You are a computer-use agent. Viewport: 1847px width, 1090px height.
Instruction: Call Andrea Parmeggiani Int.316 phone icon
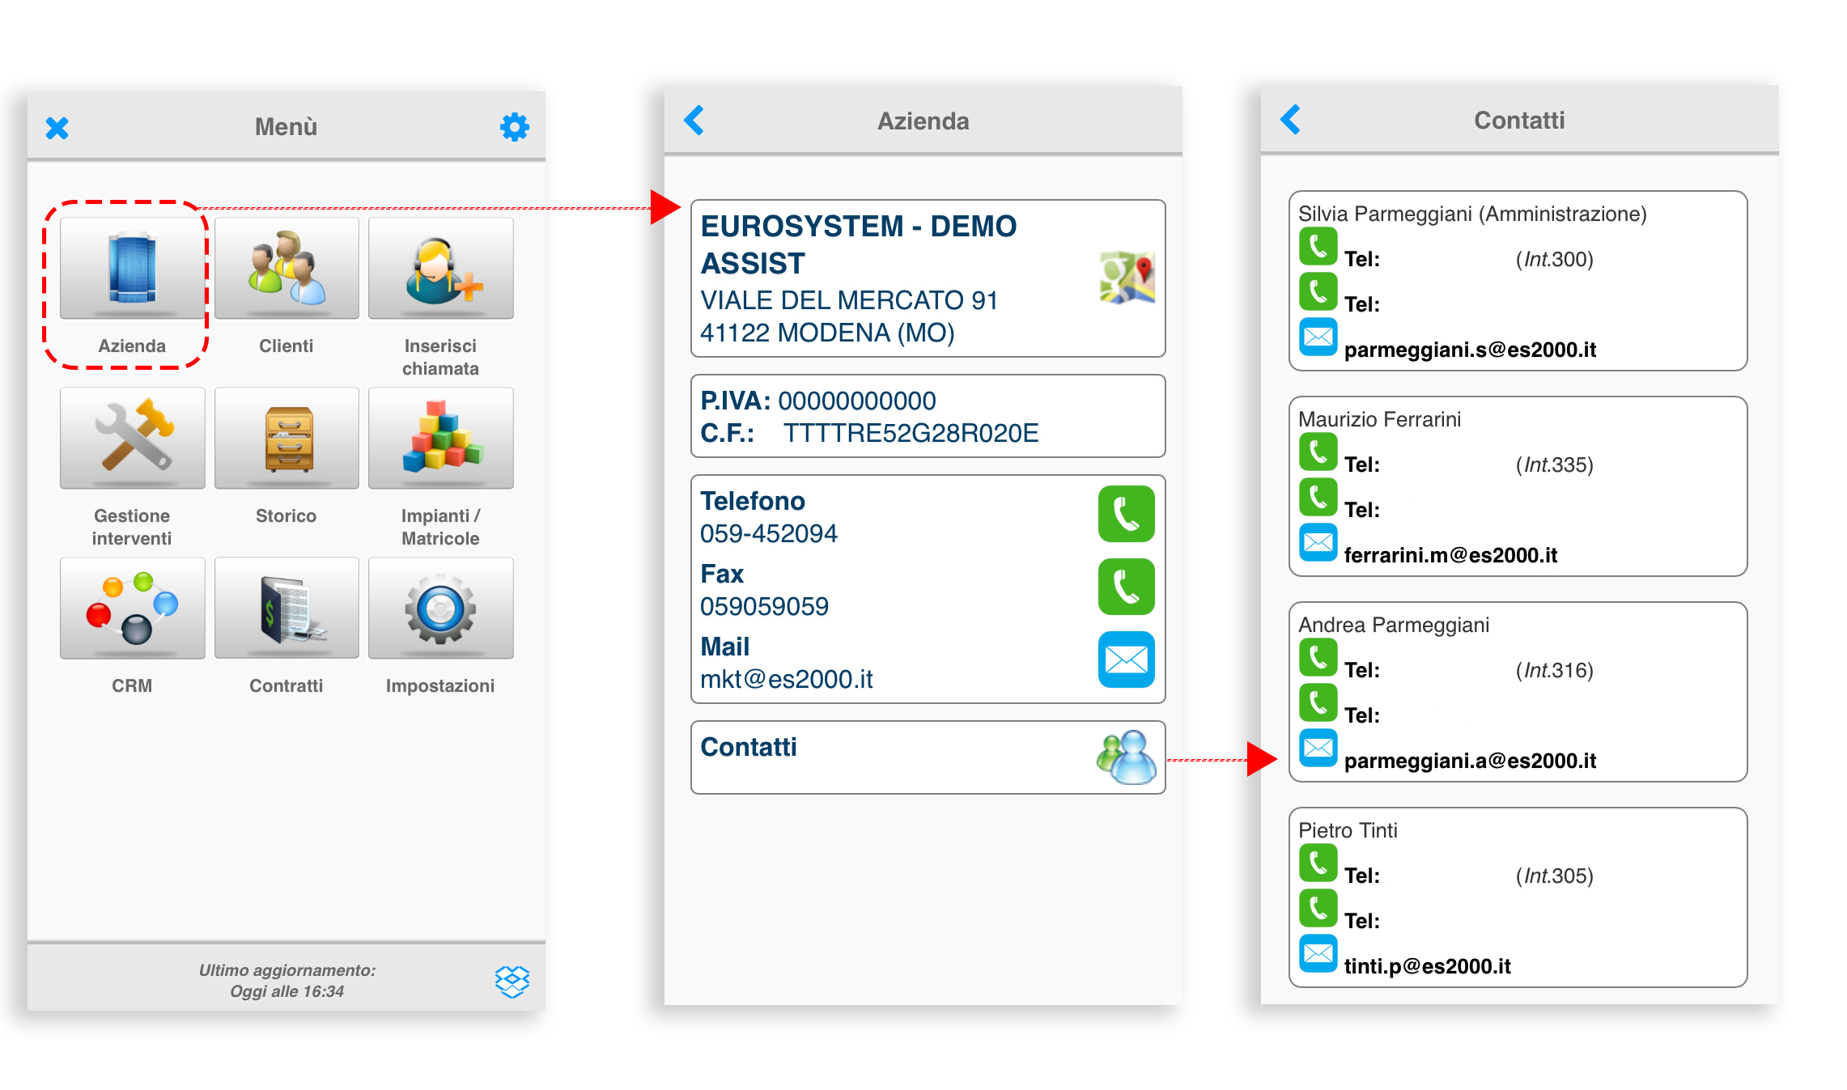(1318, 658)
